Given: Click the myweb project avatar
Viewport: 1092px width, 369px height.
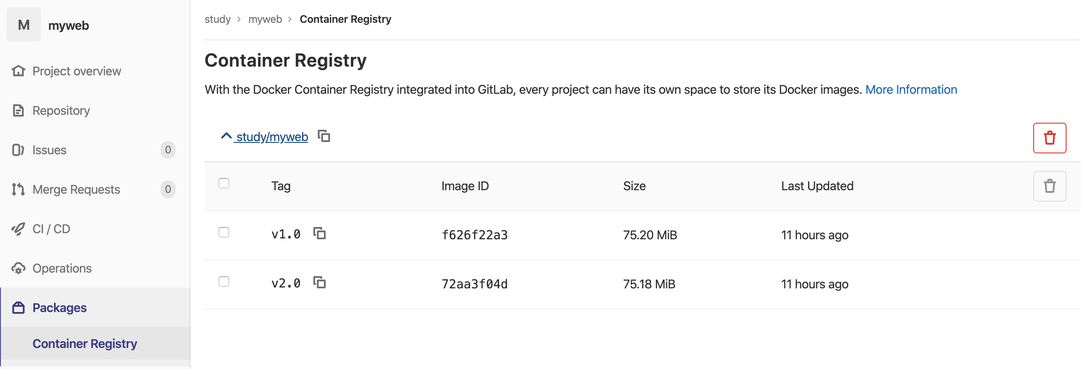Looking at the screenshot, I should point(24,25).
